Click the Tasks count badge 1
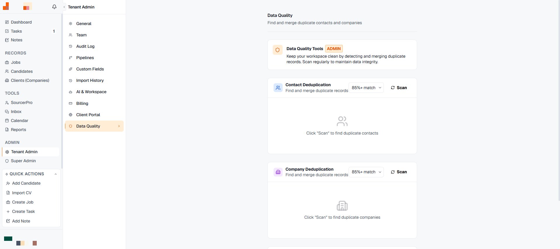Screen dimensions: 560x249 (x=54, y=31)
